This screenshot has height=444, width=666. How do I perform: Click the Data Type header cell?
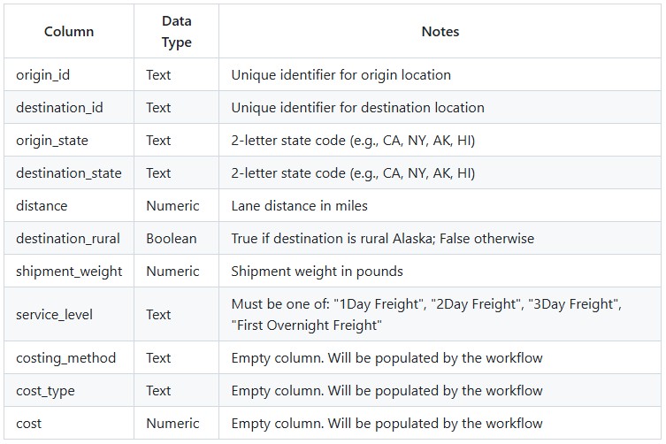176,32
